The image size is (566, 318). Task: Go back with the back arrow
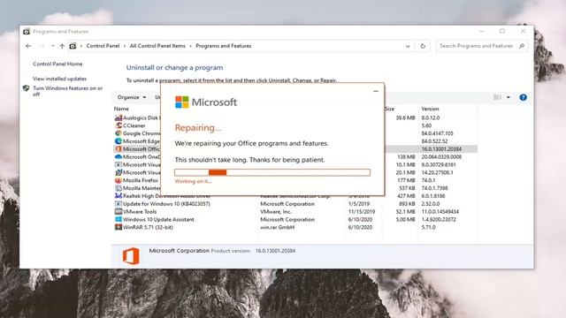(28, 46)
